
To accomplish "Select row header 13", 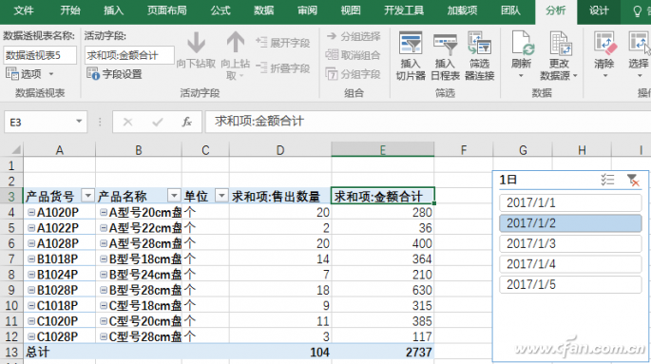I will point(11,352).
